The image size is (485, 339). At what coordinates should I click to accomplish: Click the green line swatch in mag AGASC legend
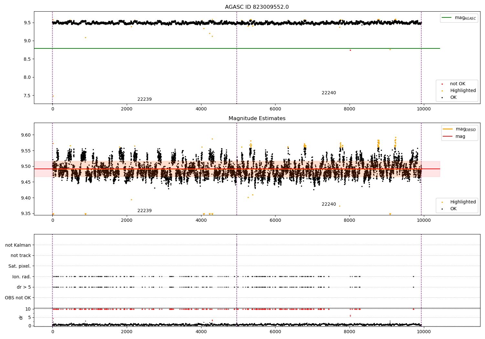(x=447, y=18)
